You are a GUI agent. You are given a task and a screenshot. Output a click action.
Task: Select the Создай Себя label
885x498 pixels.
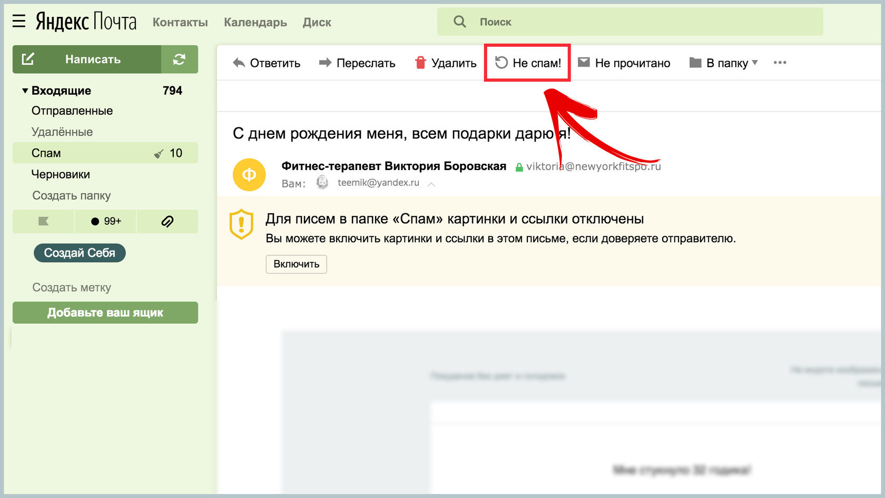tap(80, 253)
